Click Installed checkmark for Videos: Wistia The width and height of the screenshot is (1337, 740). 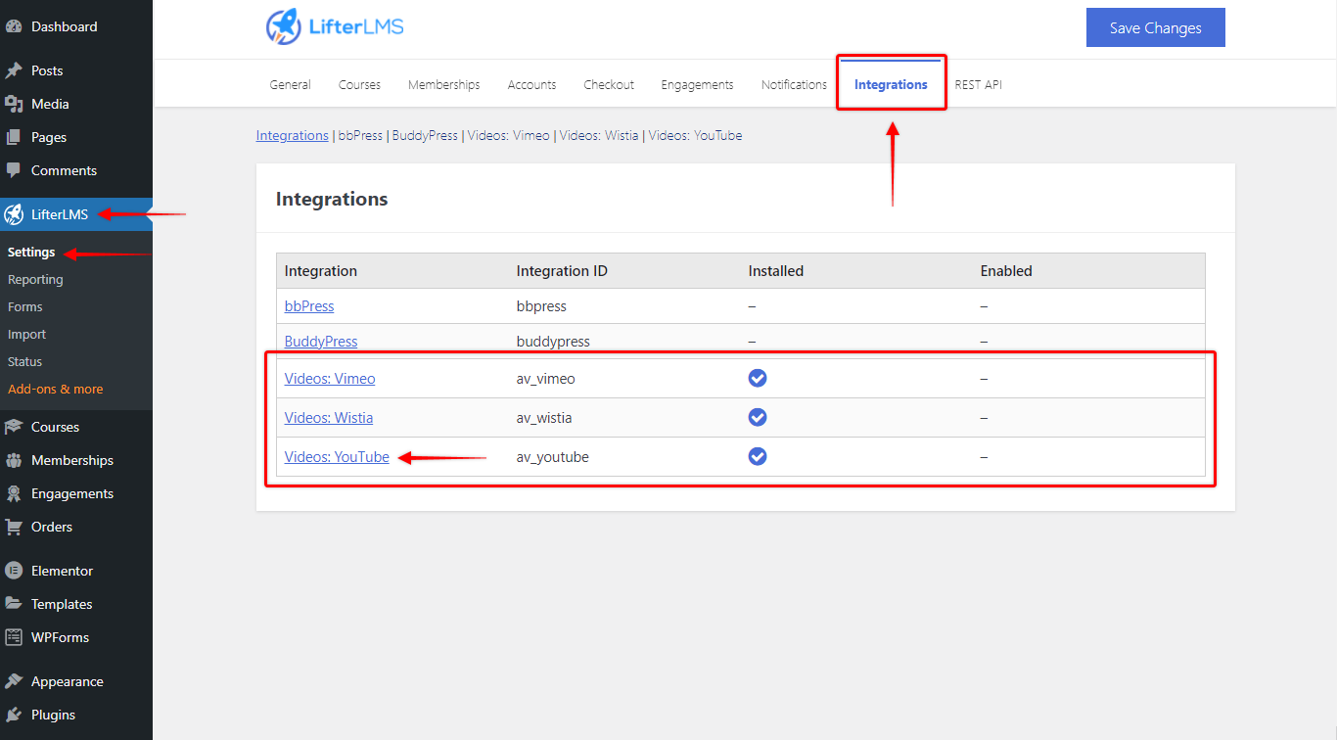coord(758,417)
